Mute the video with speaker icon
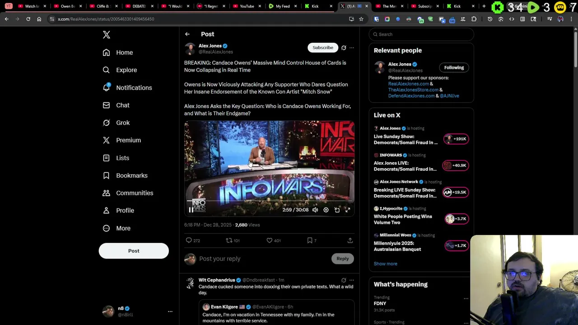The height and width of the screenshot is (325, 578). pos(315,210)
